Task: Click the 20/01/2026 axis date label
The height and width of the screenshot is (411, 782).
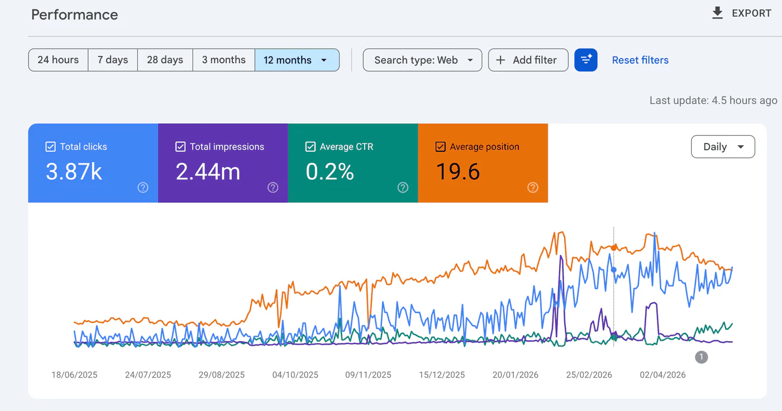Action: click(516, 375)
